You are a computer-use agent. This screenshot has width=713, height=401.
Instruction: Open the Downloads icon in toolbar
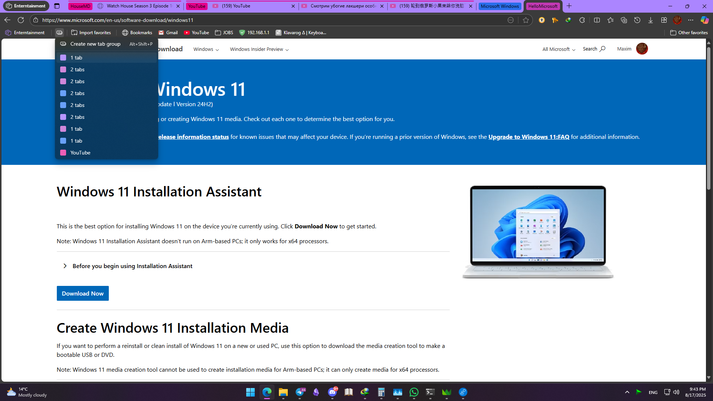click(651, 20)
